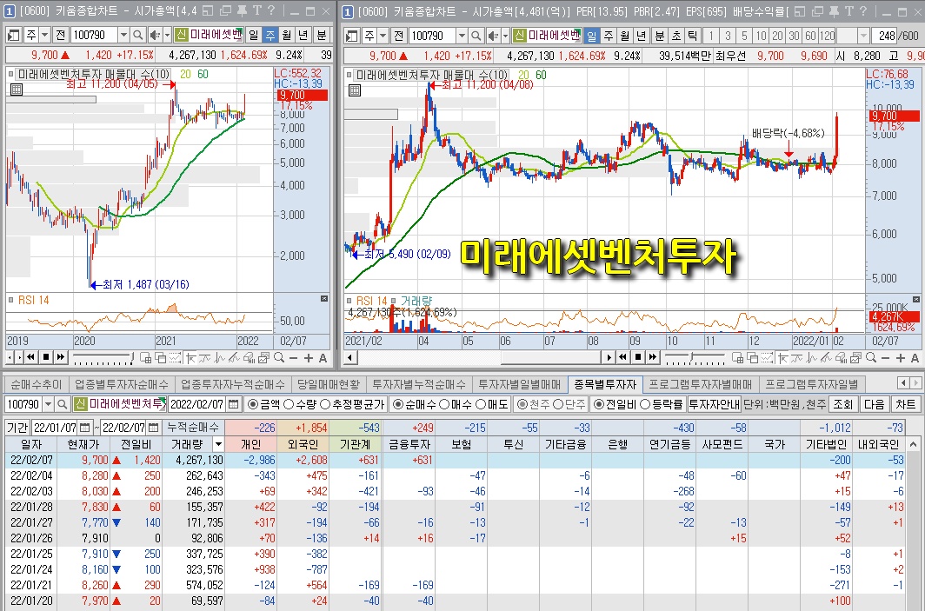
Task: Click the 차트 chart button
Action: (906, 405)
